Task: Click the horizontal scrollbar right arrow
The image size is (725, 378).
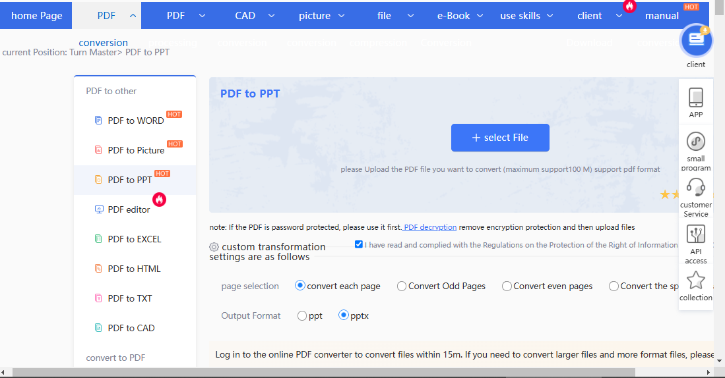Action: (708, 372)
